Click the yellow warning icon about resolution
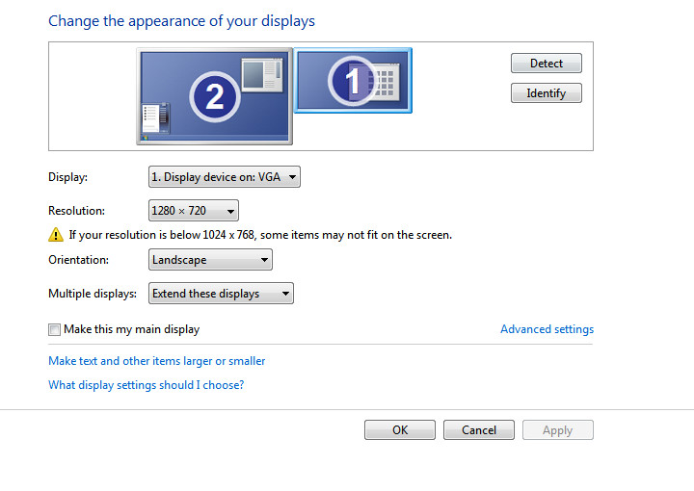The image size is (694, 491). (56, 235)
